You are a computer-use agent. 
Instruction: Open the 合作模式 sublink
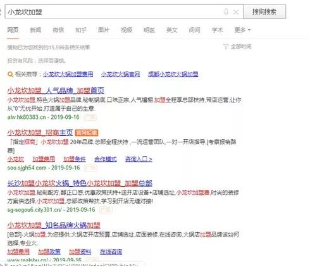(x=106, y=159)
